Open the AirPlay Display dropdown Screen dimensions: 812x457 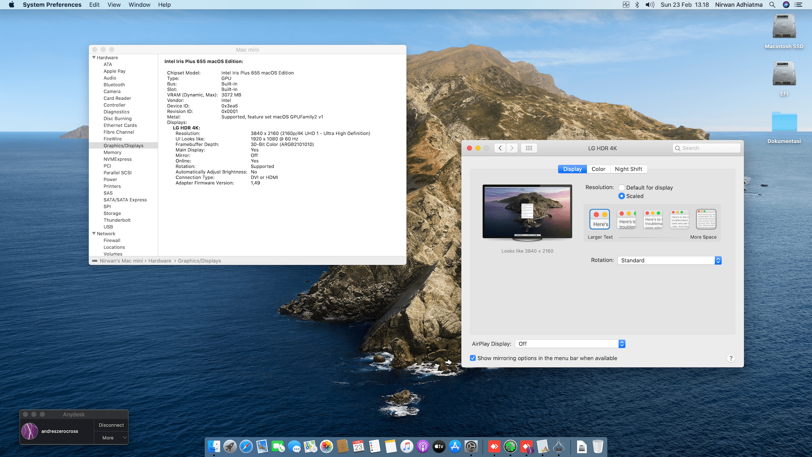pos(570,344)
